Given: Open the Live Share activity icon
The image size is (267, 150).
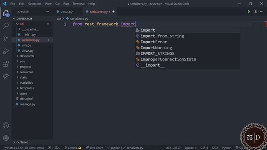Looking at the screenshot, I should (x=6, y=76).
